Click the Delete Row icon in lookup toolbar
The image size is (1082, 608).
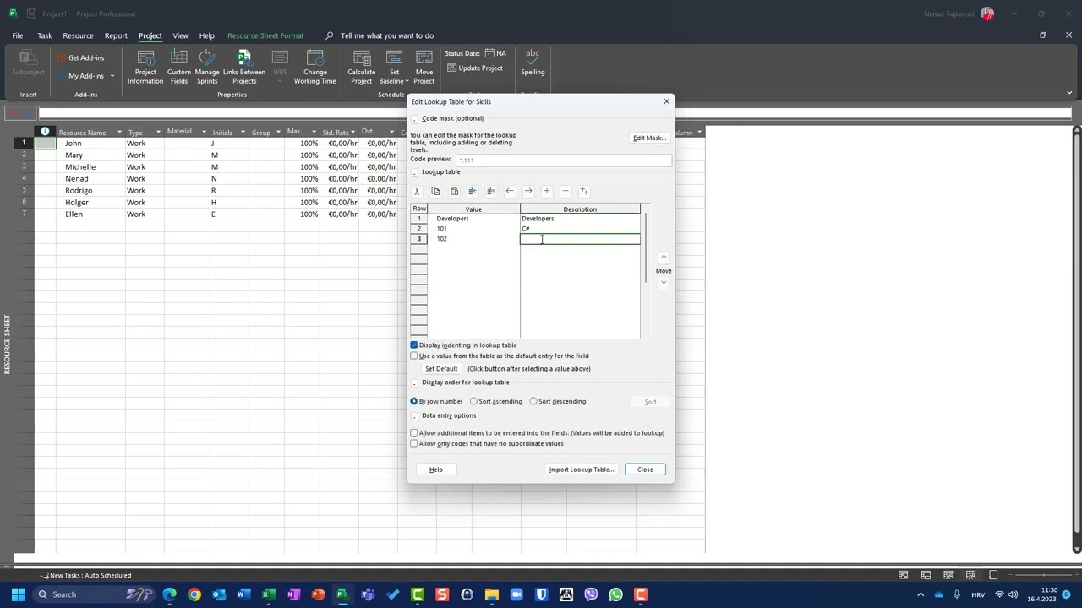491,192
